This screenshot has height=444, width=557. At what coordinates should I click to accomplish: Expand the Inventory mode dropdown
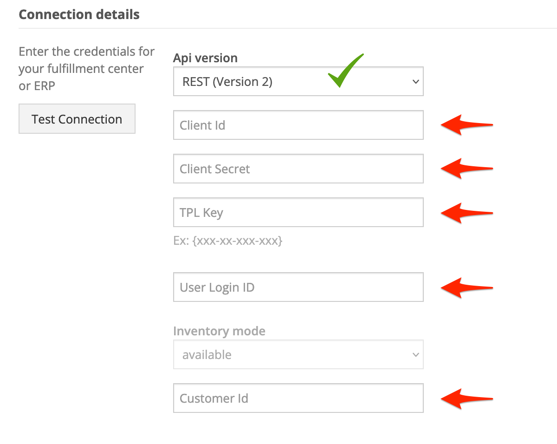coord(298,354)
